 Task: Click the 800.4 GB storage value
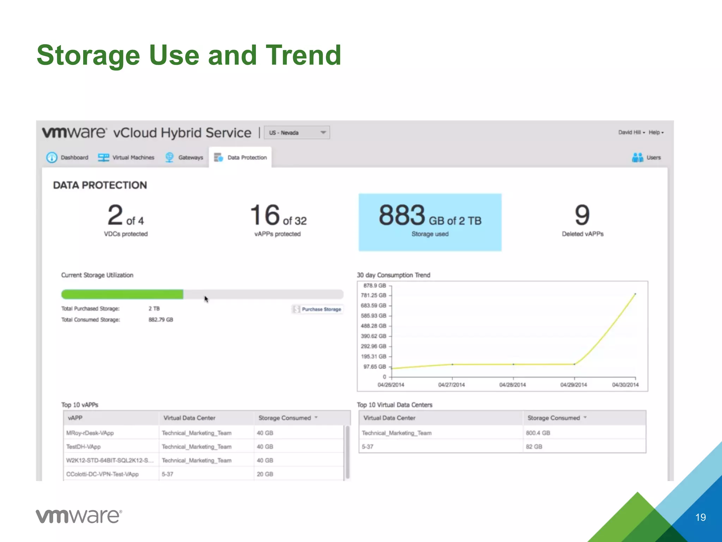[538, 433]
